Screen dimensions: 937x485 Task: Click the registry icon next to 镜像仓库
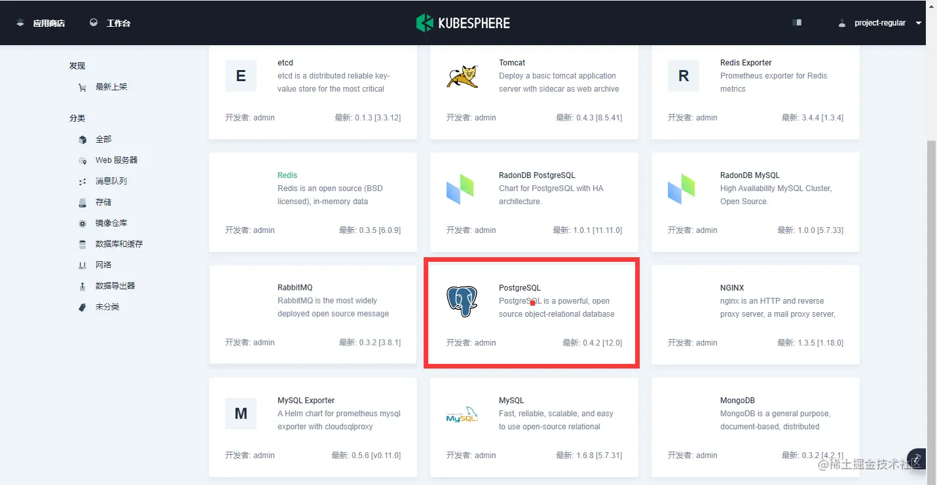point(83,223)
